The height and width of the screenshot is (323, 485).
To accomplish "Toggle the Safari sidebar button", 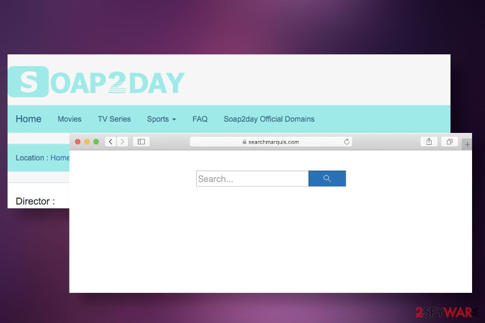I will (141, 142).
